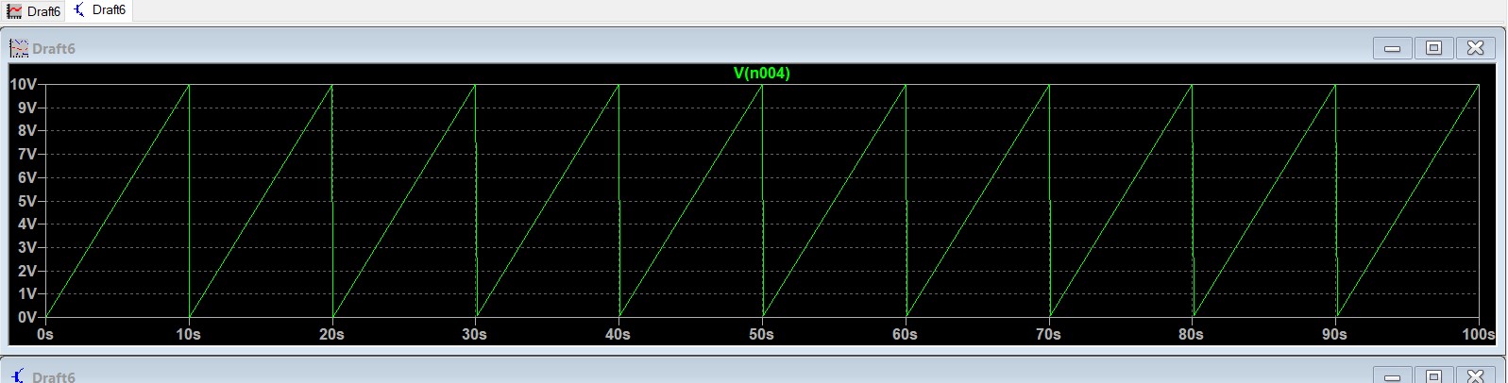The width and height of the screenshot is (1508, 383).
Task: Minimize the Draft6 waveform window
Action: [1392, 48]
